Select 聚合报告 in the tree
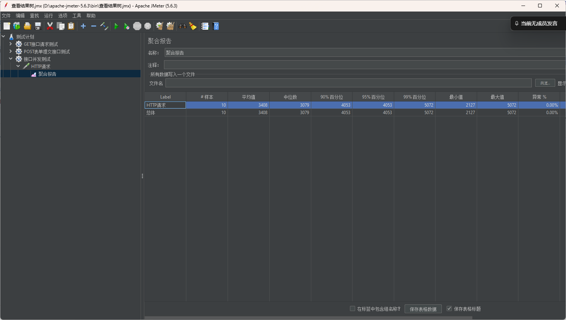 [47, 74]
